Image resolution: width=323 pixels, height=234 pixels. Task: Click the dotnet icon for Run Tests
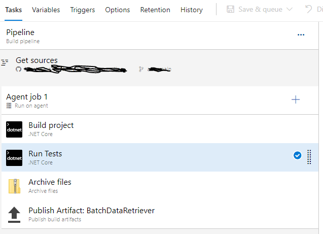coord(14,157)
